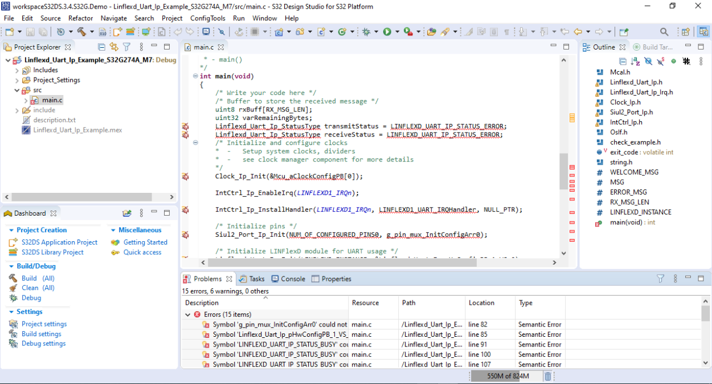Open the Build hammer dropdown arrow
Image resolution: width=712 pixels, height=384 pixels.
click(91, 32)
